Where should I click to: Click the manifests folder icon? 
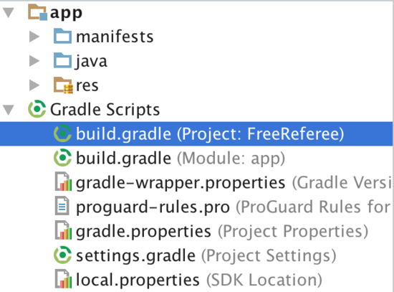click(62, 37)
